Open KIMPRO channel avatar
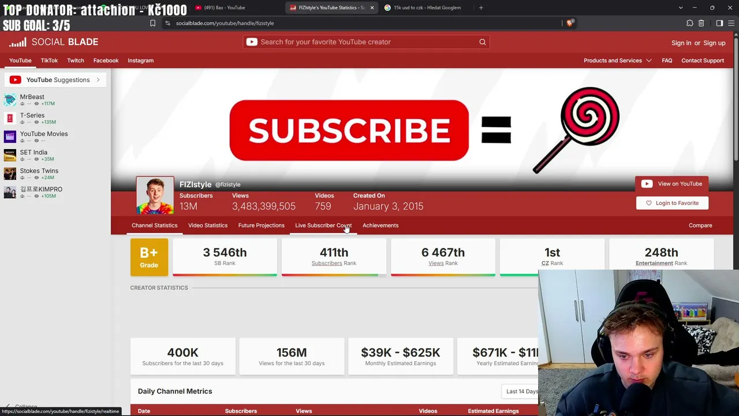The width and height of the screenshot is (739, 416). click(10, 192)
